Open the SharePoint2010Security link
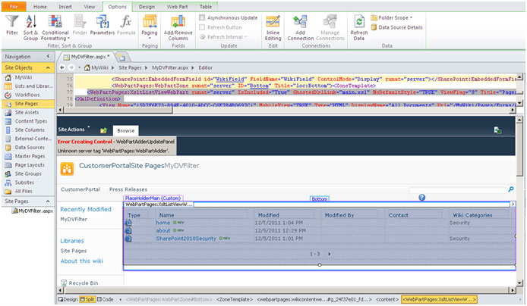527x306 pixels. pyautogui.click(x=186, y=239)
